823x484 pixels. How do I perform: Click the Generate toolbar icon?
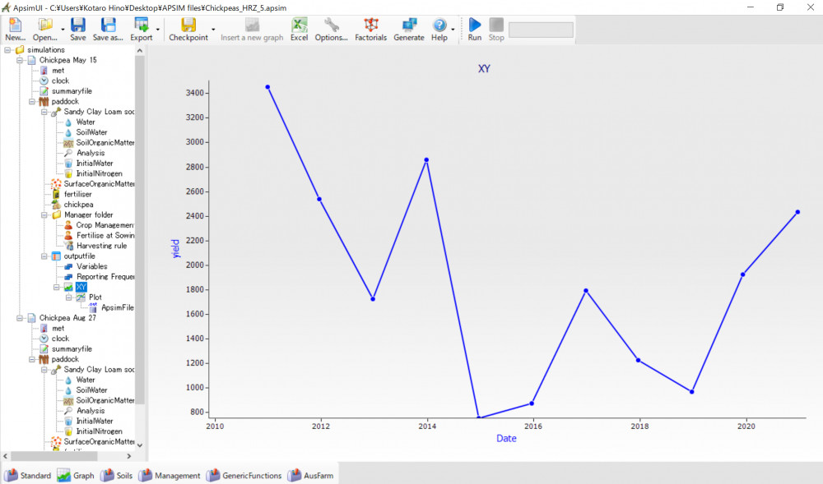(x=409, y=25)
